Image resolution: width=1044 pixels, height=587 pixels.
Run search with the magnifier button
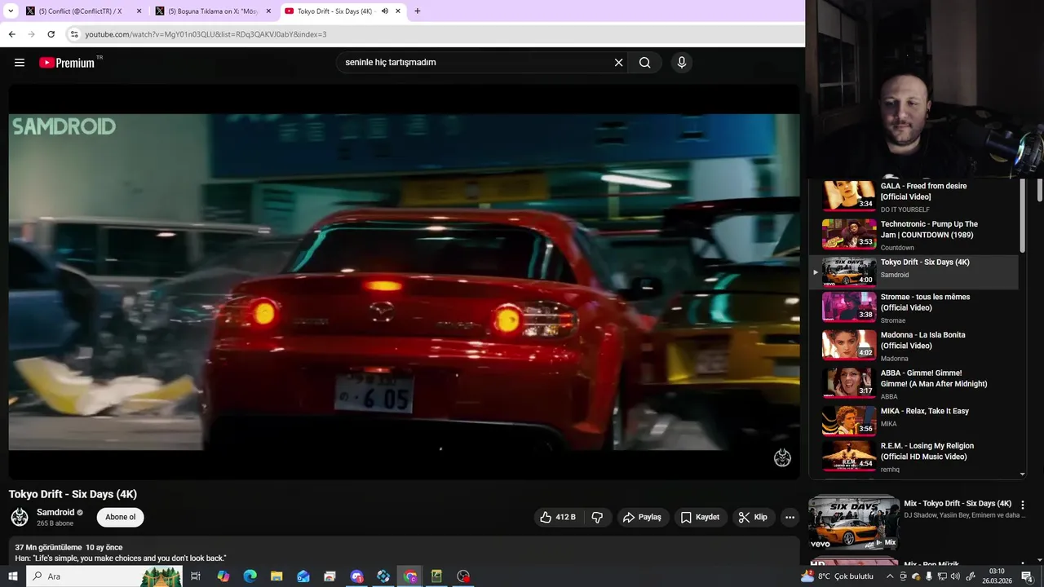click(x=644, y=62)
